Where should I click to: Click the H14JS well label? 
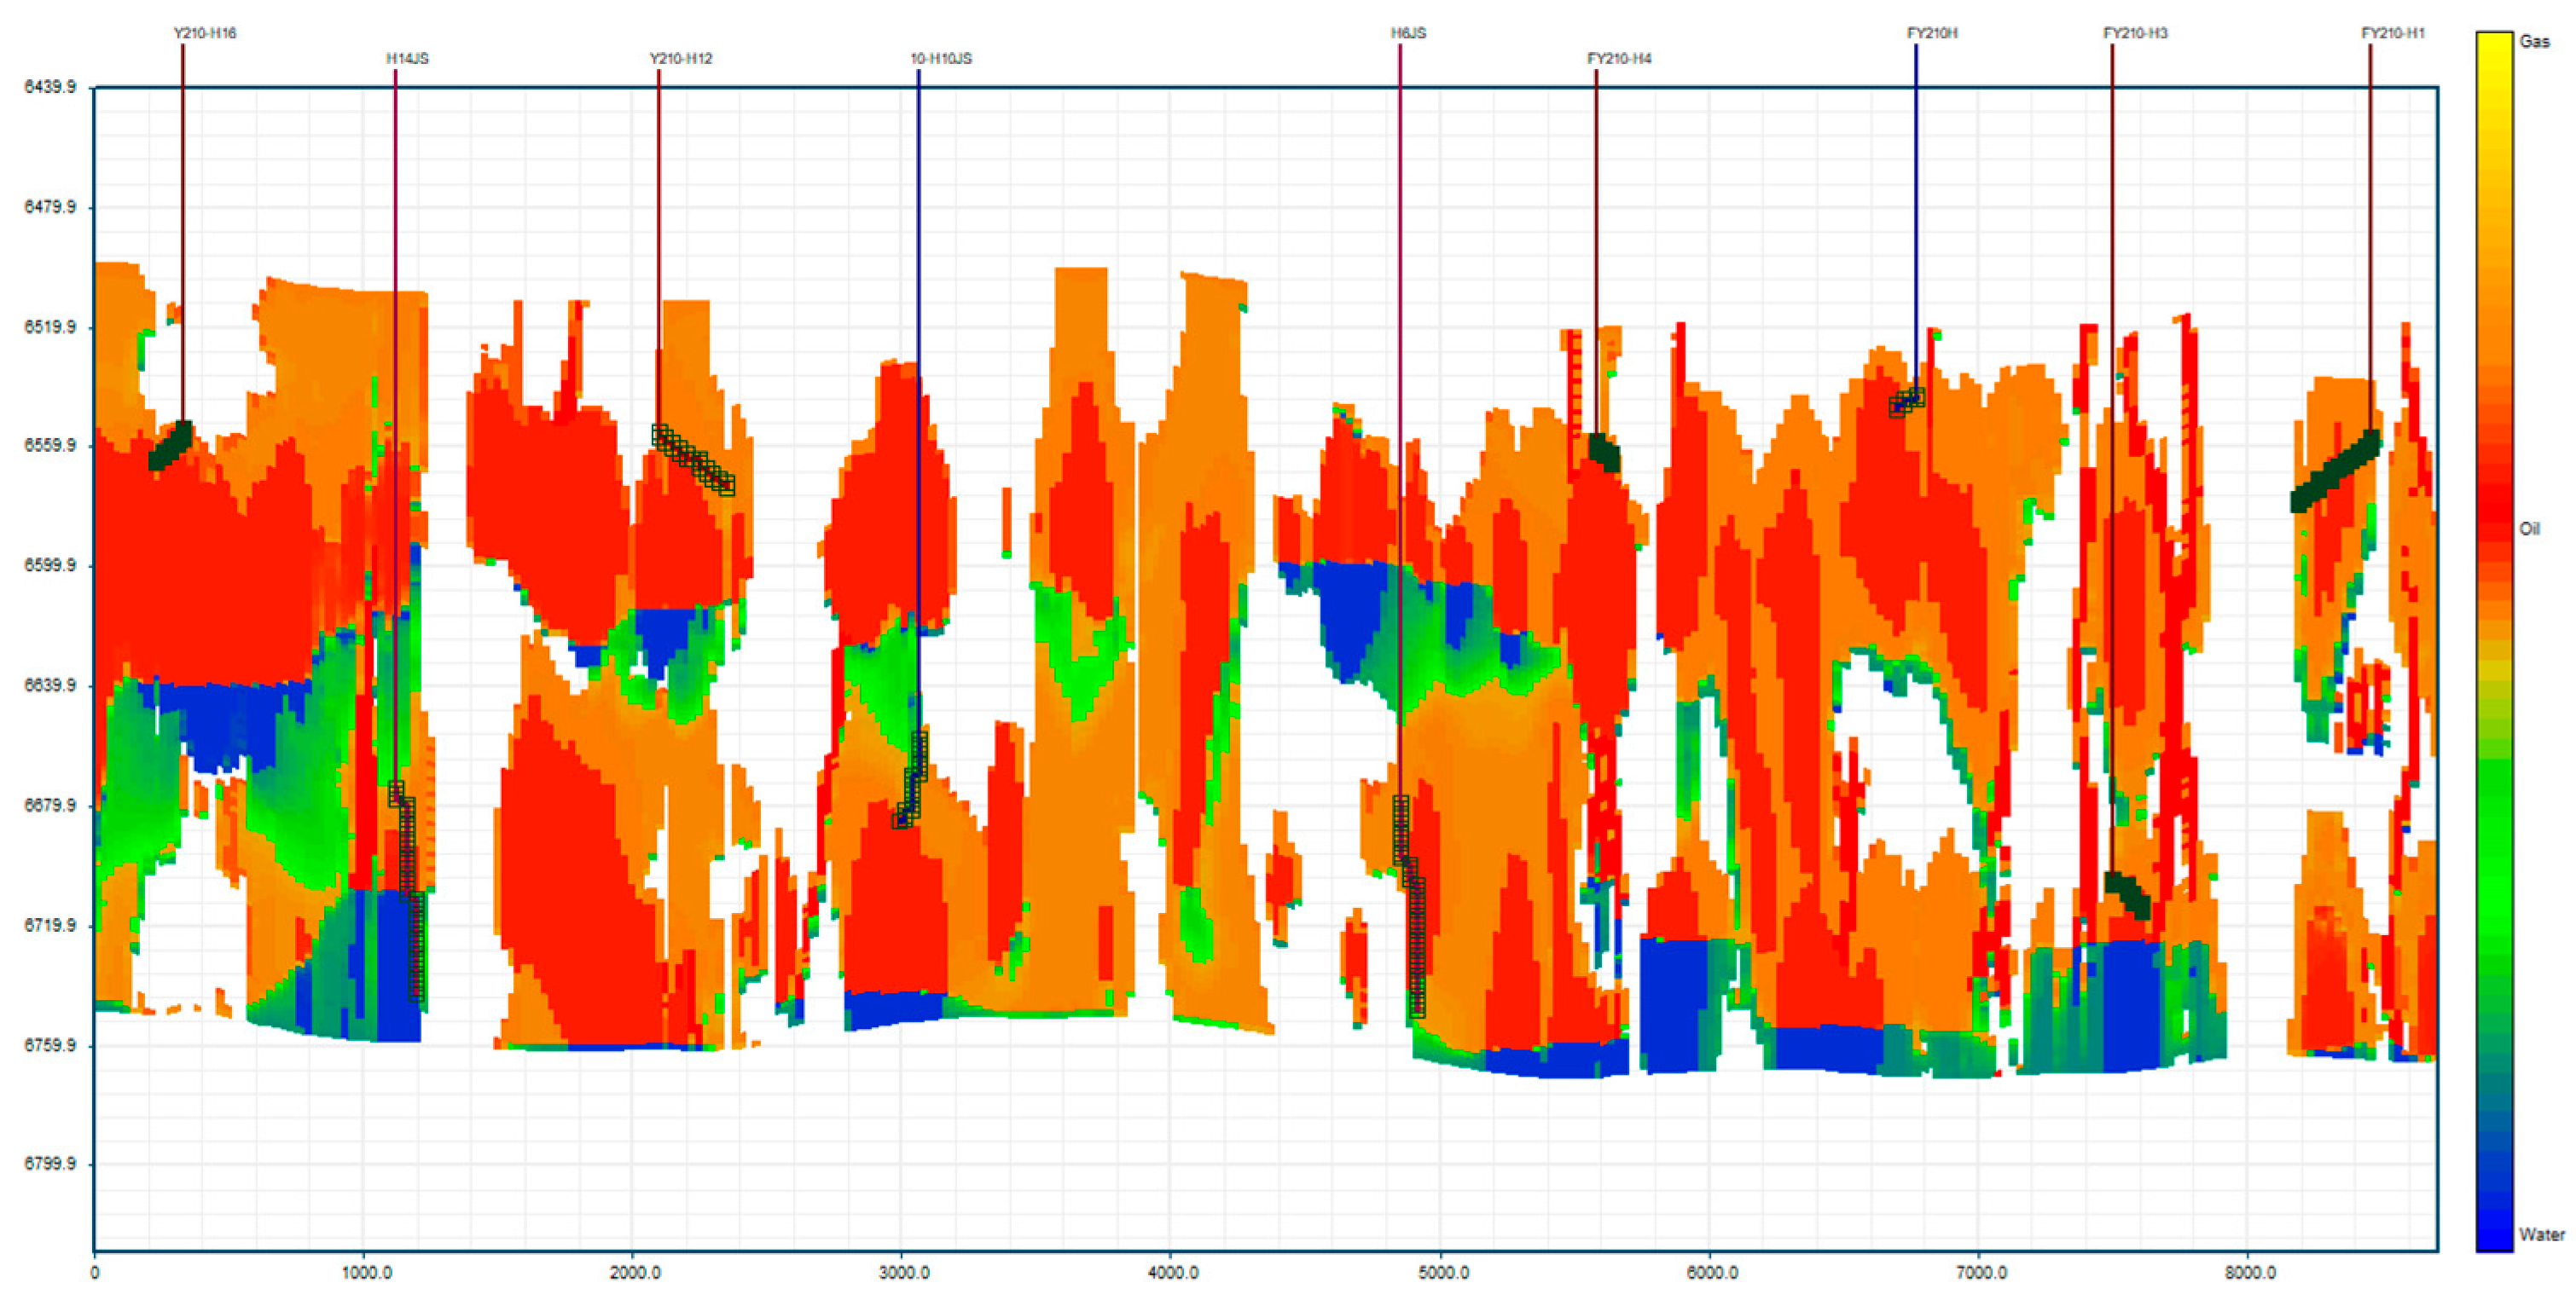pos(407,59)
